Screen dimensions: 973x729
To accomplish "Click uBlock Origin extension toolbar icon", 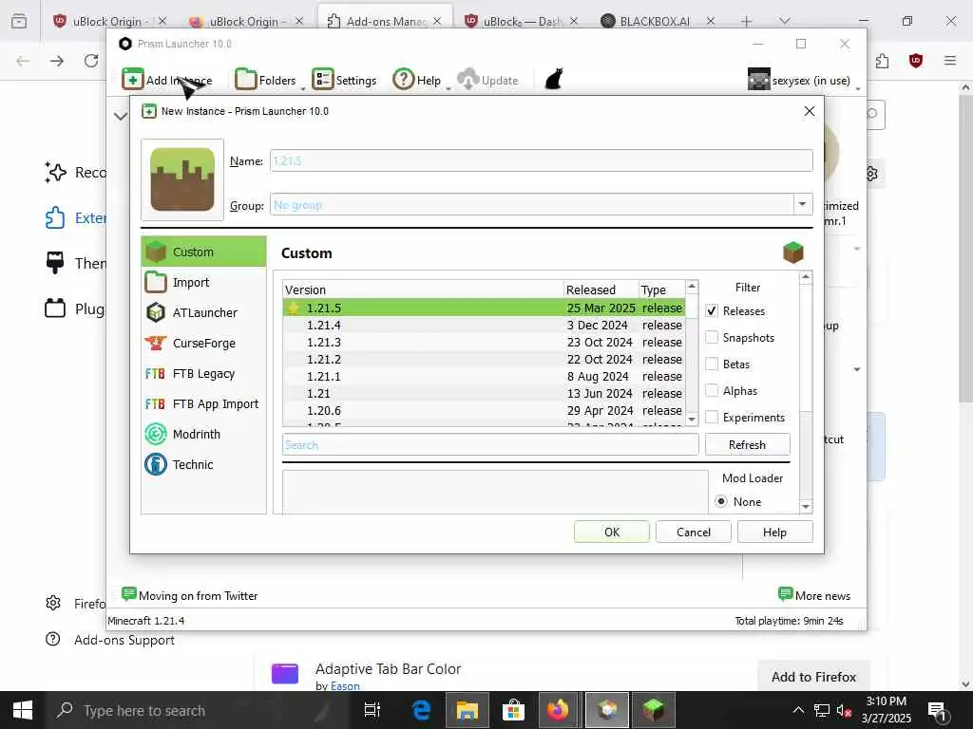I will coord(916,61).
